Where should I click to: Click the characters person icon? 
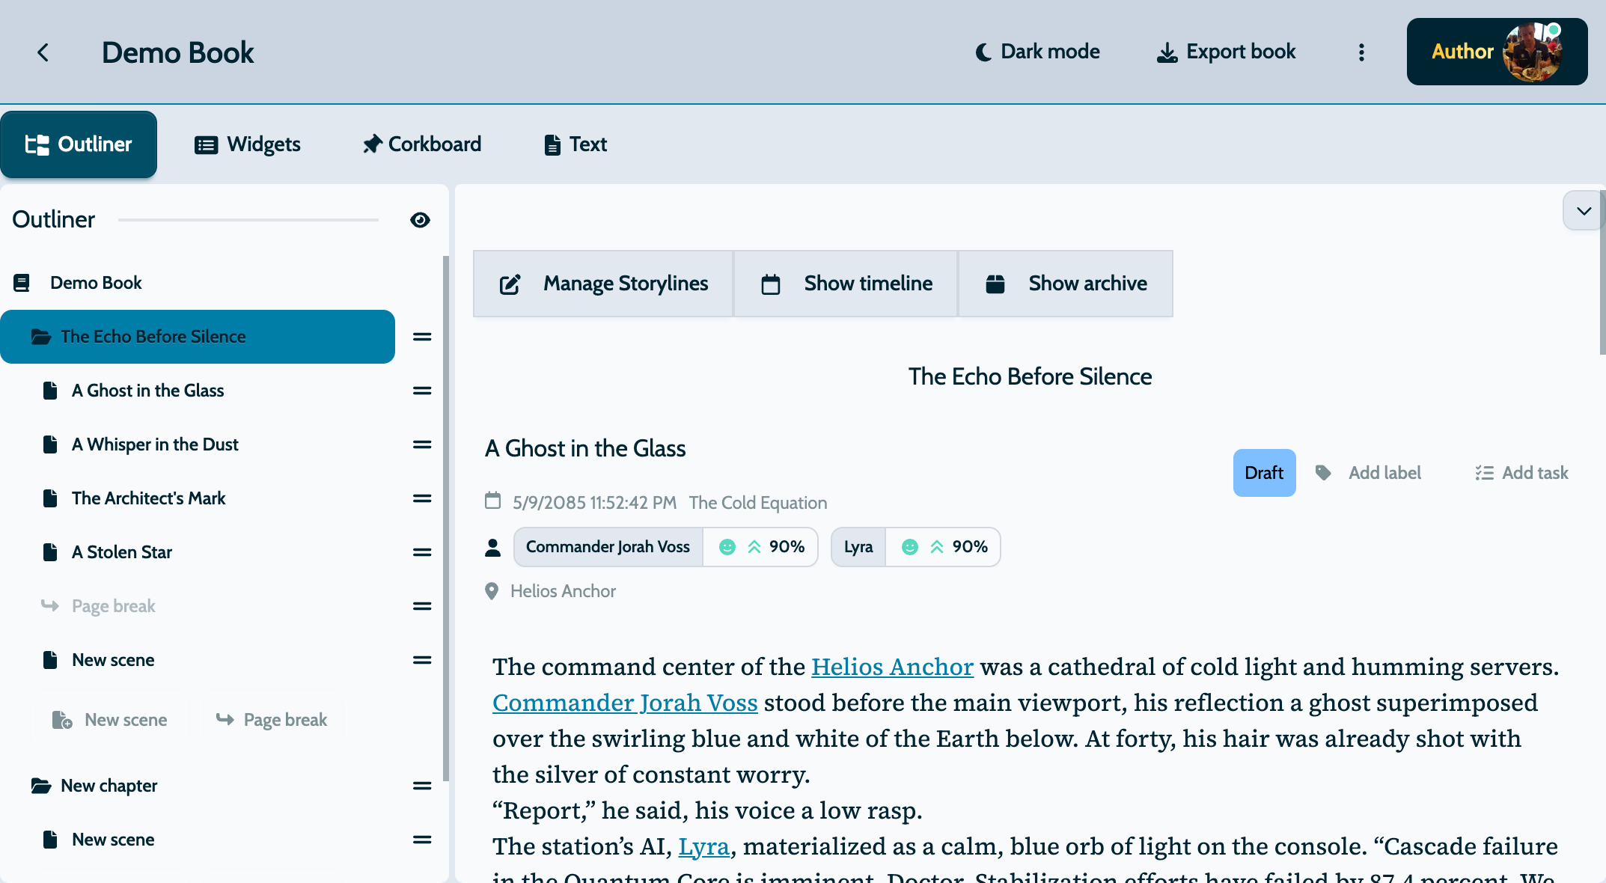pos(492,548)
